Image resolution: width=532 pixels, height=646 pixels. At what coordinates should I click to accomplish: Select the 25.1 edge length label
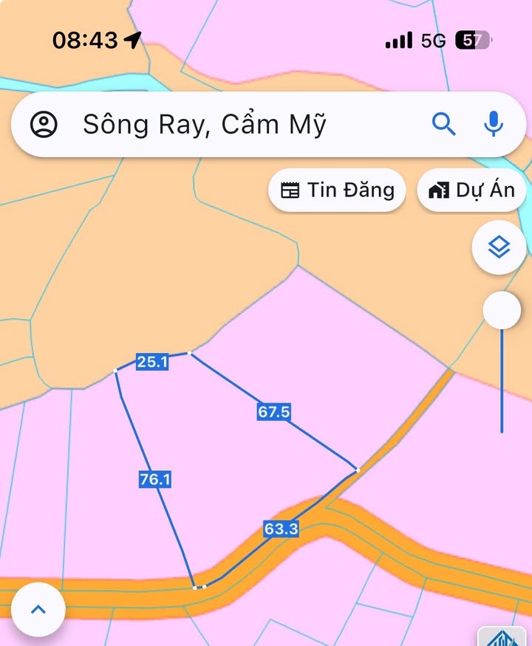pos(152,362)
